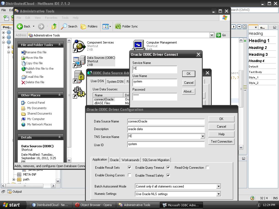
Task: Select the gears Services shortcut icon
Action: coord(79,92)
